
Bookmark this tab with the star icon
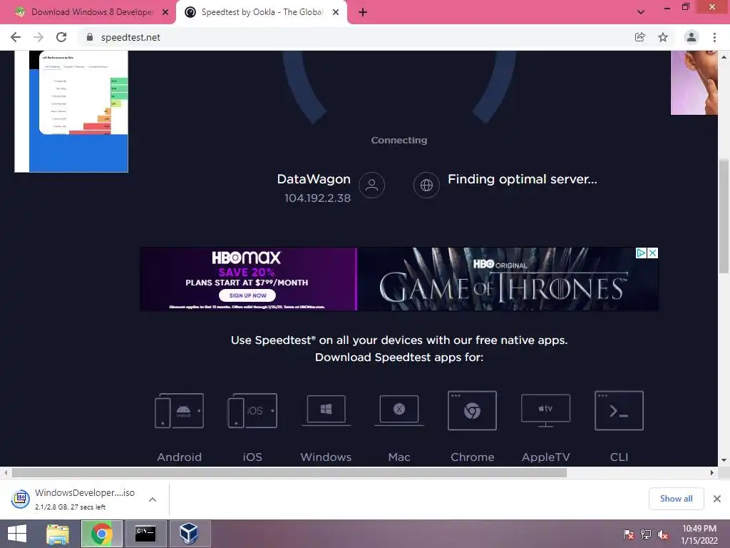pos(663,37)
